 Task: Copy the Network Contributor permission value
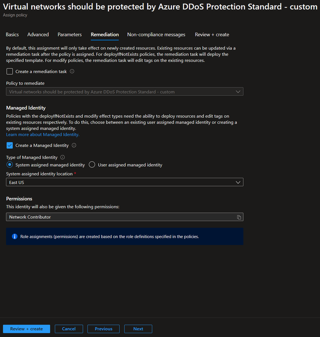(x=239, y=217)
